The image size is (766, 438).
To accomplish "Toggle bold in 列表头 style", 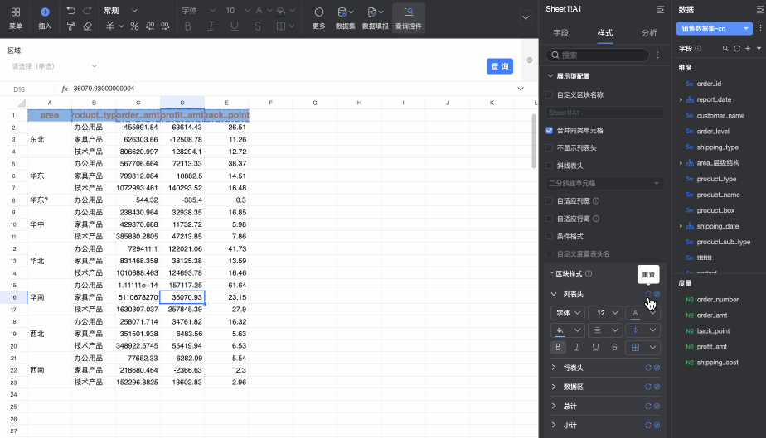I will [x=558, y=347].
